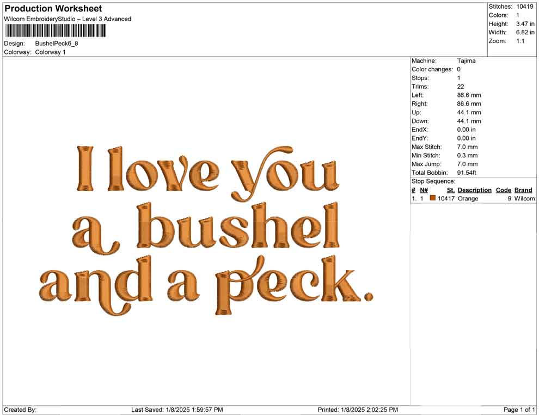This screenshot has width=539, height=415.
Task: Click the Total Bobbin value '91.54ft'
Action: click(467, 173)
